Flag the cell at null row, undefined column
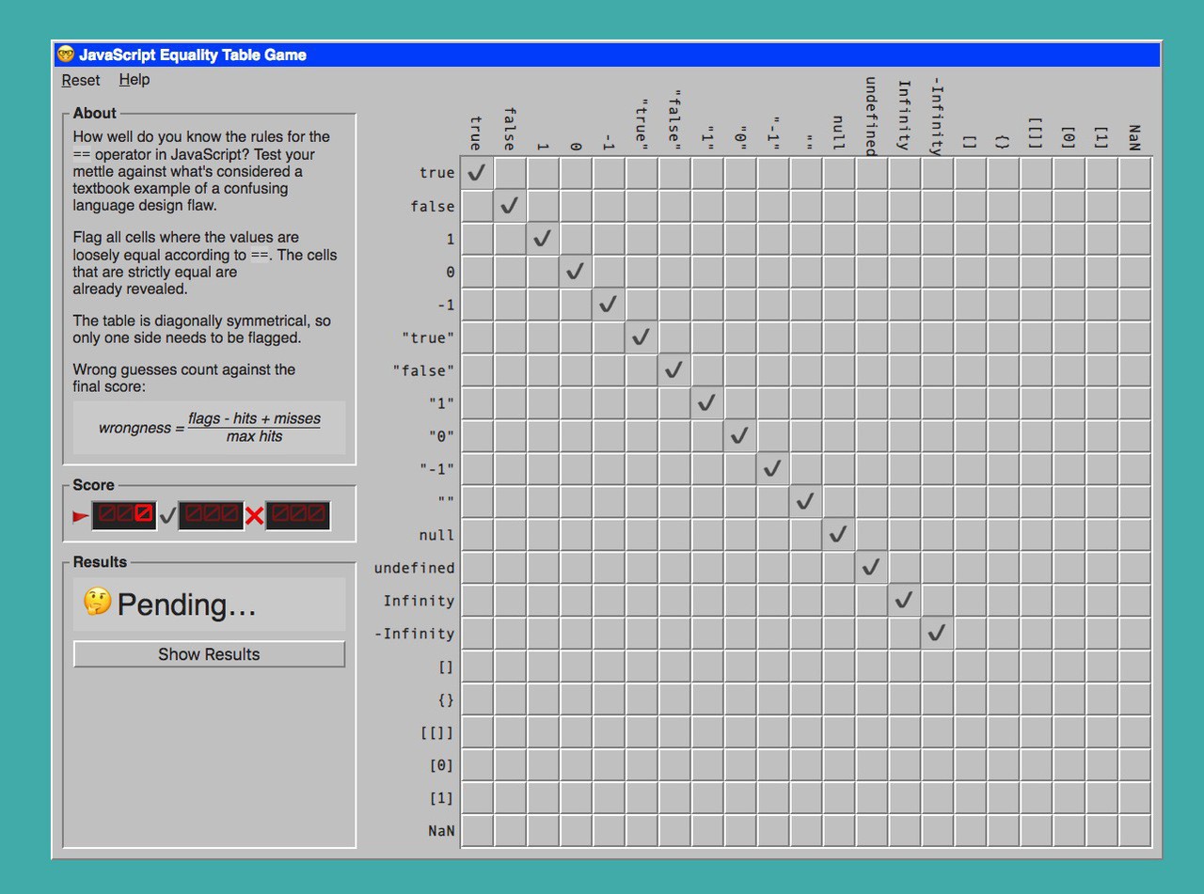The width and height of the screenshot is (1204, 894). click(x=872, y=535)
